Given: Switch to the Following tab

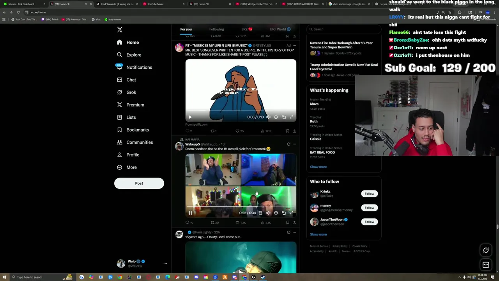Looking at the screenshot, I should tap(216, 29).
